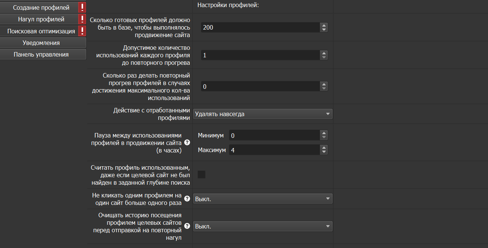The height and width of the screenshot is (248, 488).
Task: Click the warning icon beside Создание профилей
Action: (x=82, y=7)
